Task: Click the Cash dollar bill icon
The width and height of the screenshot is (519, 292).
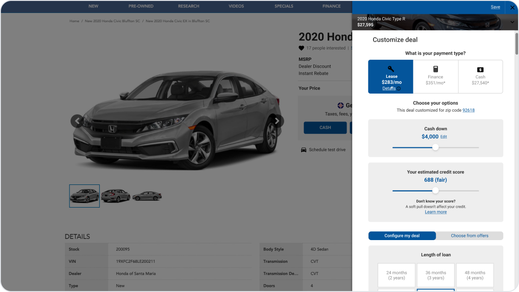Action: click(480, 70)
